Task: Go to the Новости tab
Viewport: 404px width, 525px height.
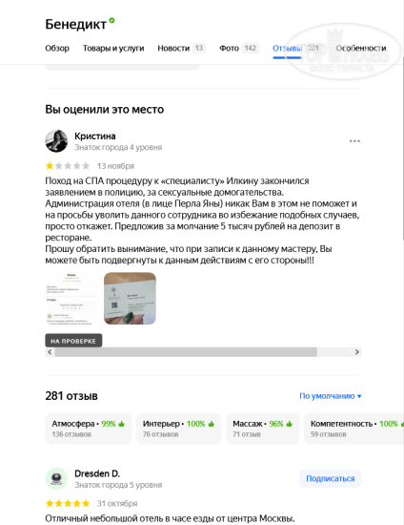Action: click(x=182, y=49)
